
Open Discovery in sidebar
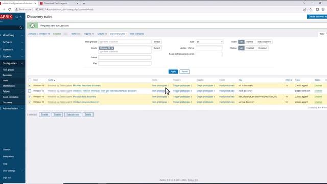[7, 102]
